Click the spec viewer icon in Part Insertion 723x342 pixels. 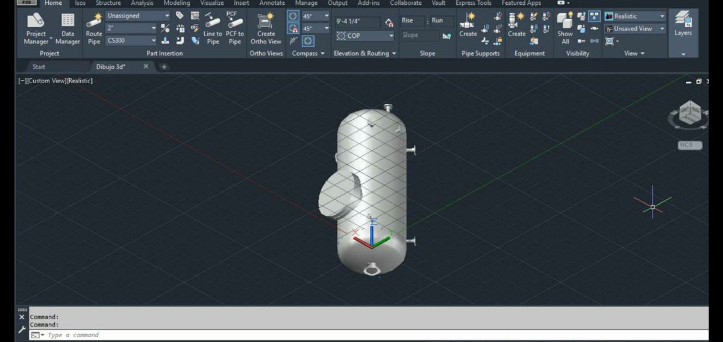[x=195, y=16]
